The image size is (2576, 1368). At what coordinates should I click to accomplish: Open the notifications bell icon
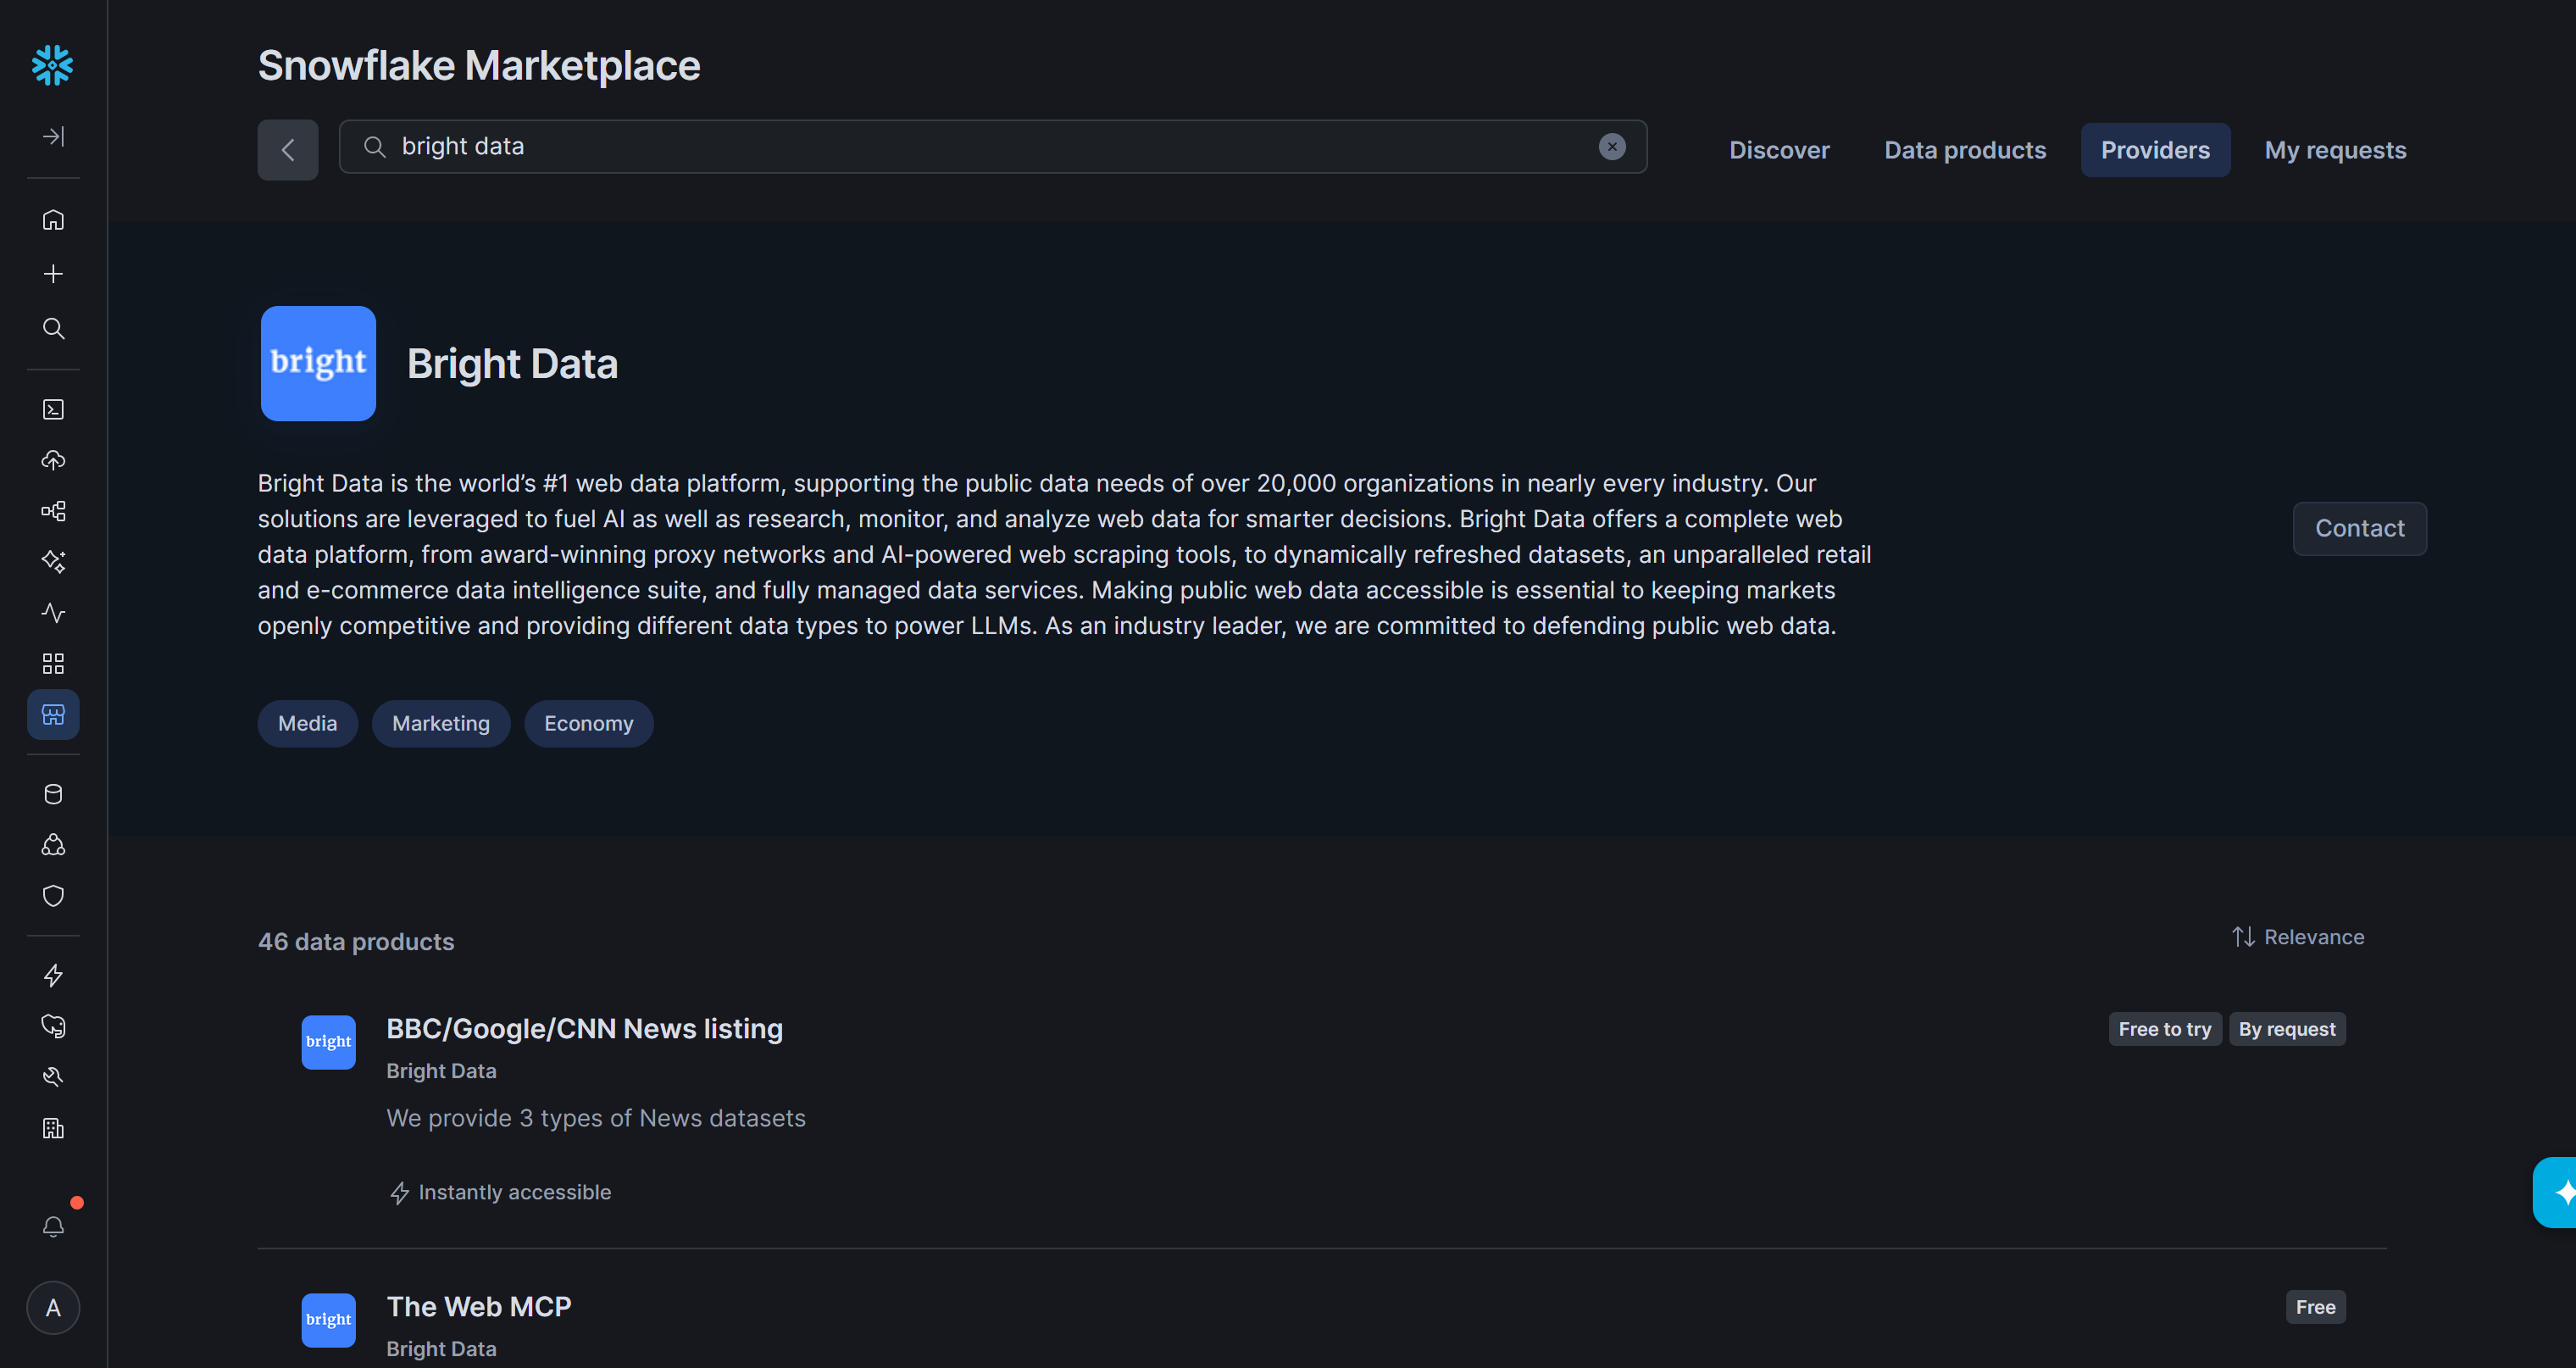coord(53,1226)
